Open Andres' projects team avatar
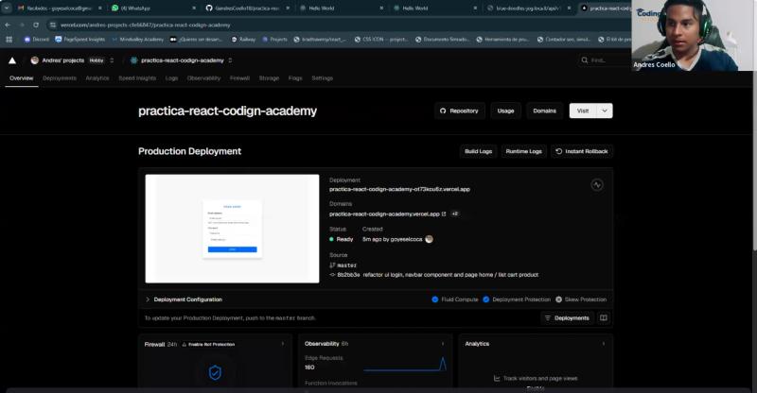757x393 pixels. [35, 60]
